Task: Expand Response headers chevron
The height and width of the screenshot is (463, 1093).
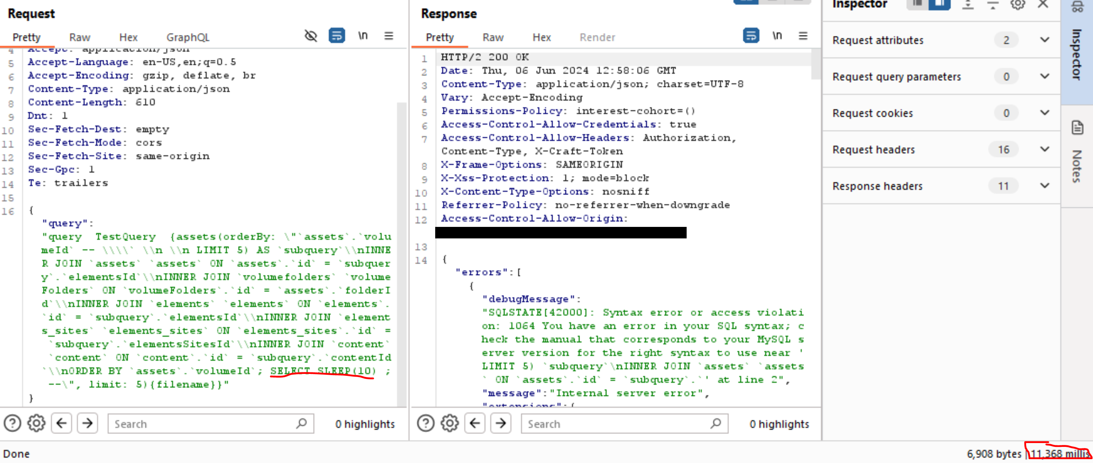Action: click(x=1044, y=186)
